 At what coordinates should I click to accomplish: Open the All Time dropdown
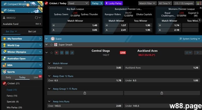pyautogui.click(x=165, y=3)
